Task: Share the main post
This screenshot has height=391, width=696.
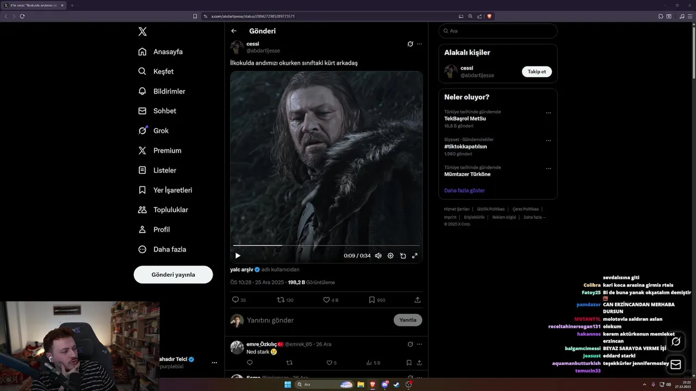Action: [x=418, y=300]
